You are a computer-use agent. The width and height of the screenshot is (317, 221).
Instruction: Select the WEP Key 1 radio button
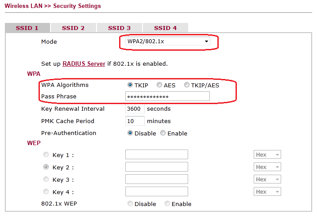(x=46, y=155)
